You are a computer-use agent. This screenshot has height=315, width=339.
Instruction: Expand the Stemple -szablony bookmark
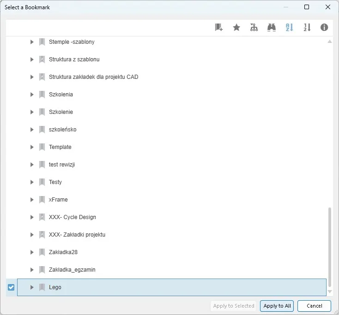[32, 42]
